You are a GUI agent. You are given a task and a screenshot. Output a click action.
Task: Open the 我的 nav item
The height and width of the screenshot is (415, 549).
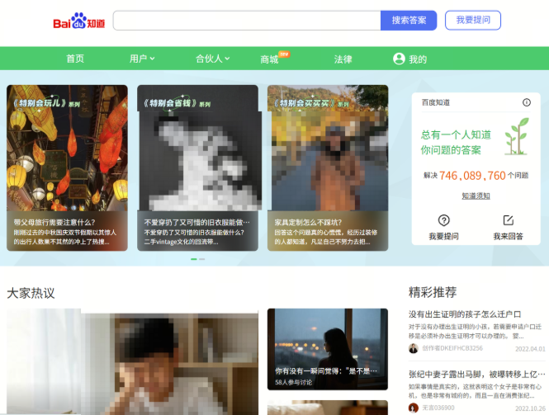click(418, 59)
